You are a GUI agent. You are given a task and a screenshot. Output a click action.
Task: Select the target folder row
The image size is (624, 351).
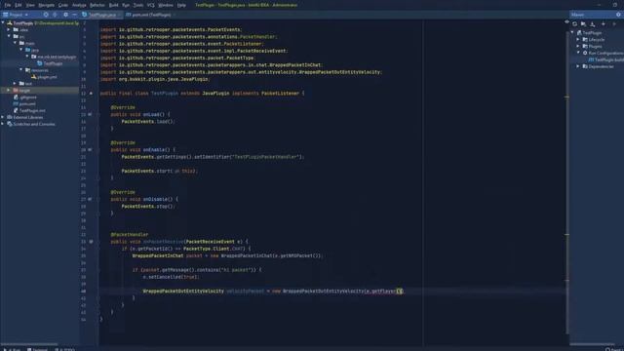click(40, 91)
